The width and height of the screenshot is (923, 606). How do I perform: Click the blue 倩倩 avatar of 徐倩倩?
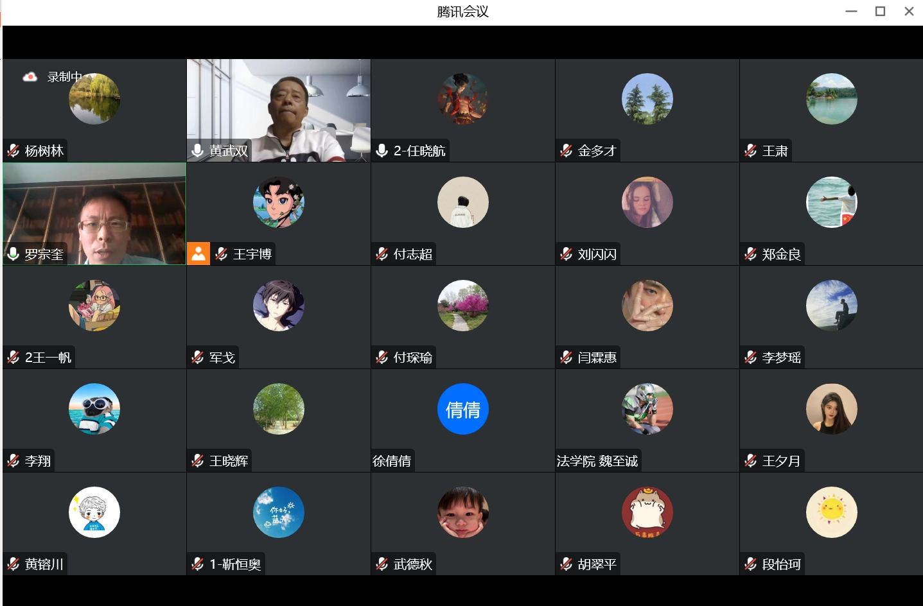click(x=463, y=409)
